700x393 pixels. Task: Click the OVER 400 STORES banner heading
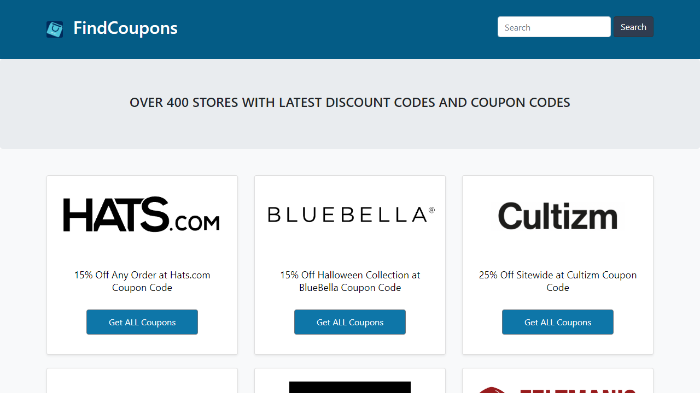tap(349, 102)
